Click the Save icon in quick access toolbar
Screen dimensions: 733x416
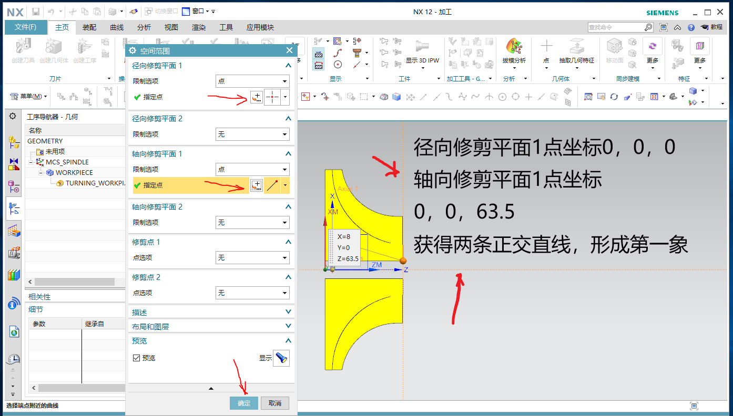pyautogui.click(x=35, y=12)
